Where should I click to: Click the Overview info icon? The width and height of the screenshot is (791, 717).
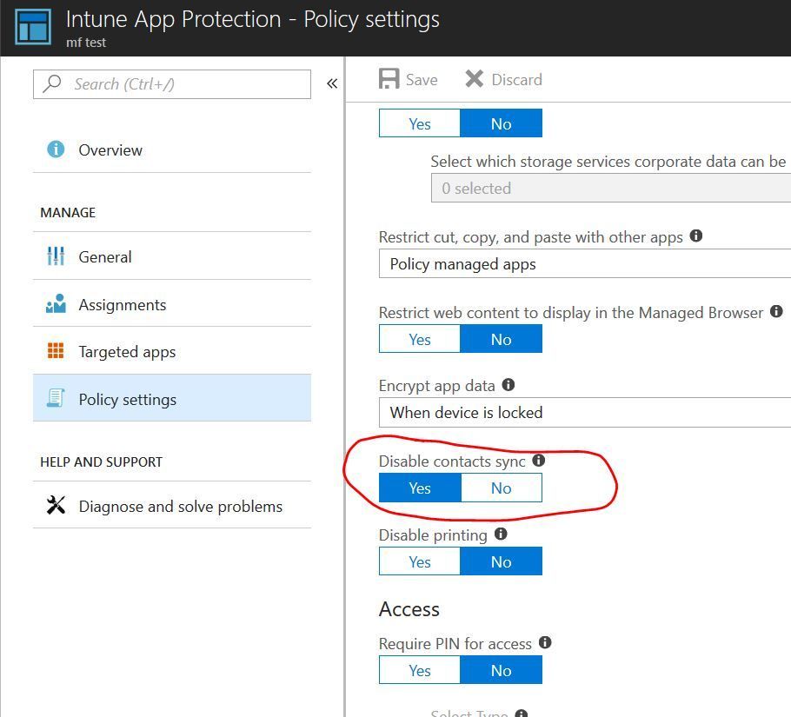[x=56, y=149]
